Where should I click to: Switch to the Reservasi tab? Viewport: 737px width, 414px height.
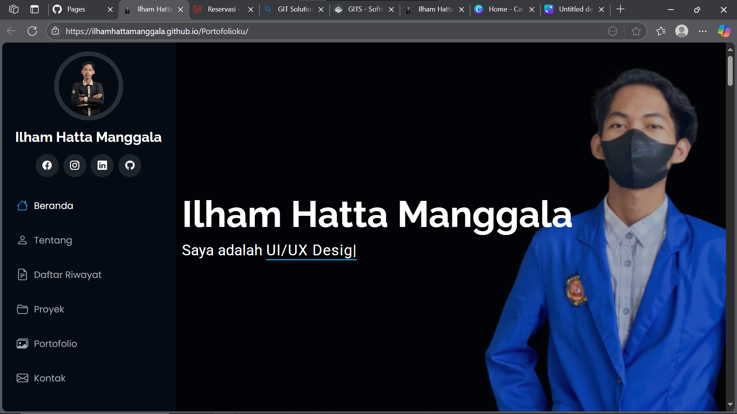pos(222,9)
